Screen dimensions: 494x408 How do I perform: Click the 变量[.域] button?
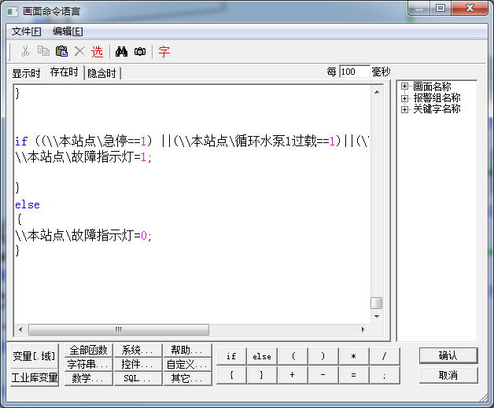[35, 356]
